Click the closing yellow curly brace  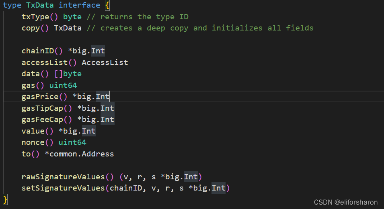(5, 199)
